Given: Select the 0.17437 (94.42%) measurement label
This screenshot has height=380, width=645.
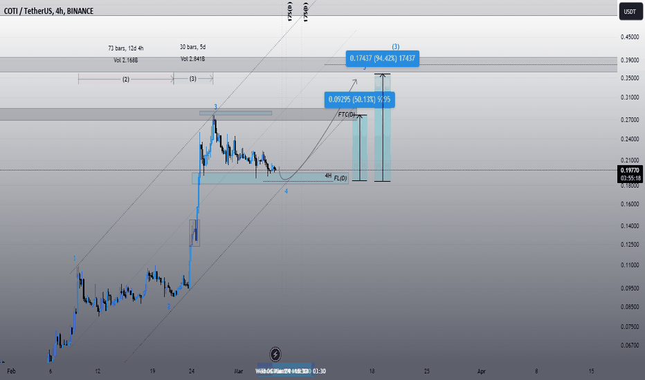Looking at the screenshot, I should (x=383, y=58).
